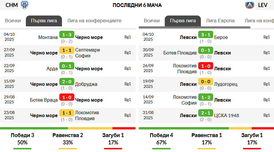Viewport: 274px width, 152px height.
Task: Click the Лудогорец team name
Action: click(226, 84)
